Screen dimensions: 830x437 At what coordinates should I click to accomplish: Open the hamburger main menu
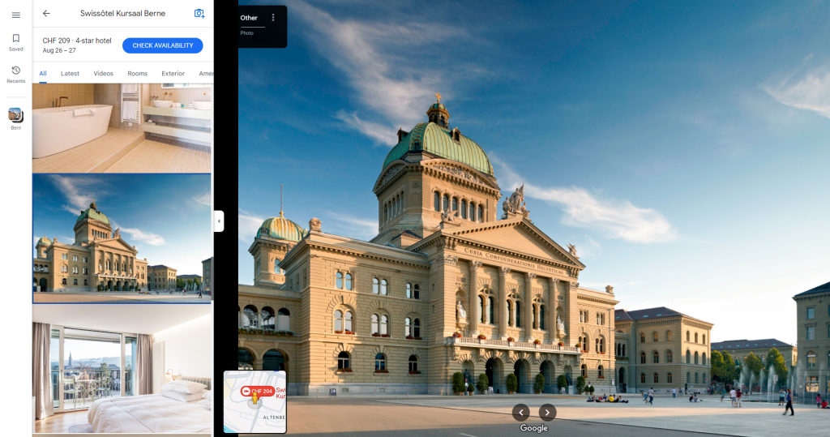click(15, 15)
